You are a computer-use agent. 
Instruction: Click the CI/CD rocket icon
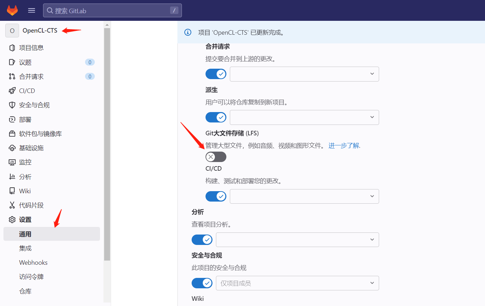pos(12,91)
